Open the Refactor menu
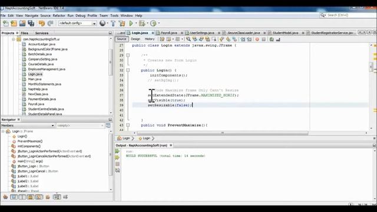 tap(59, 16)
